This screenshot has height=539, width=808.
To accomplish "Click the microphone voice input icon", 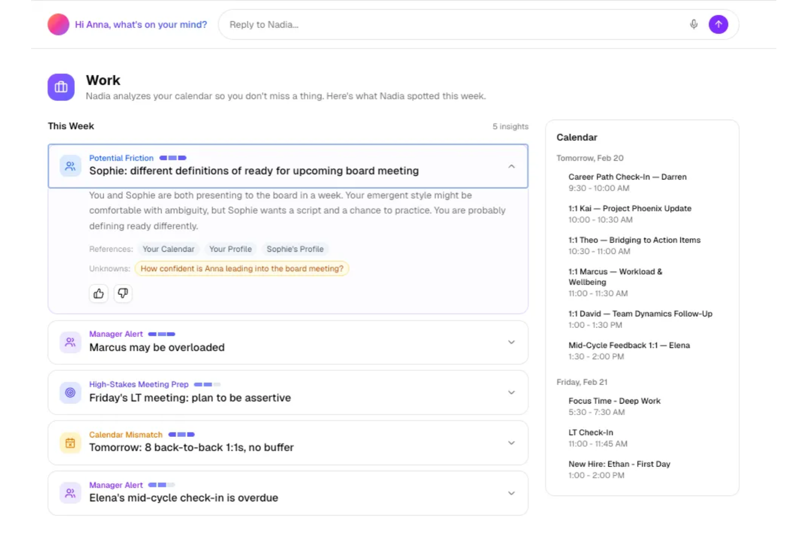I will [x=693, y=25].
